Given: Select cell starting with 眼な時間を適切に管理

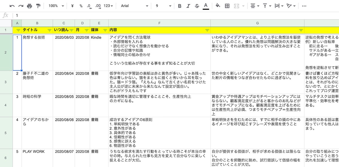Looking at the screenshot, I should click(x=160, y=105).
